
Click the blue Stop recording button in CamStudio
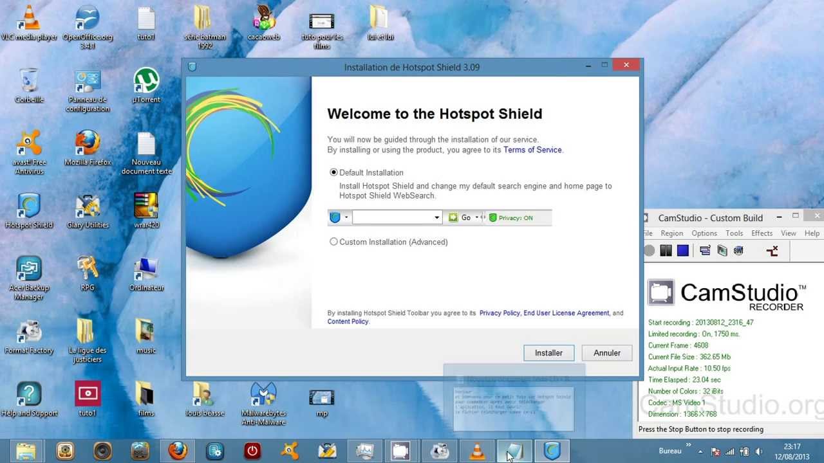(x=683, y=251)
